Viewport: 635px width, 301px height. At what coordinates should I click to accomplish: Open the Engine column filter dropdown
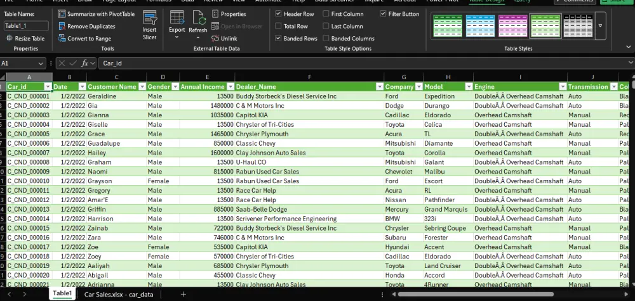click(x=563, y=87)
